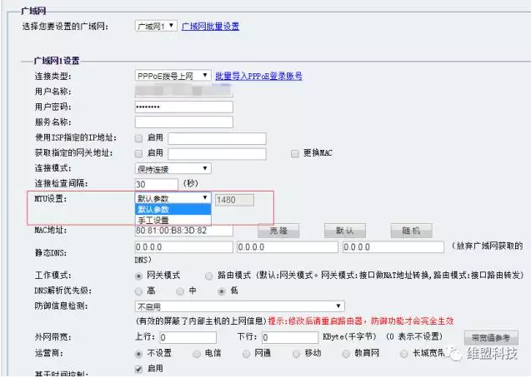
Task: Select the 路由模式 radio button
Action: (208, 276)
